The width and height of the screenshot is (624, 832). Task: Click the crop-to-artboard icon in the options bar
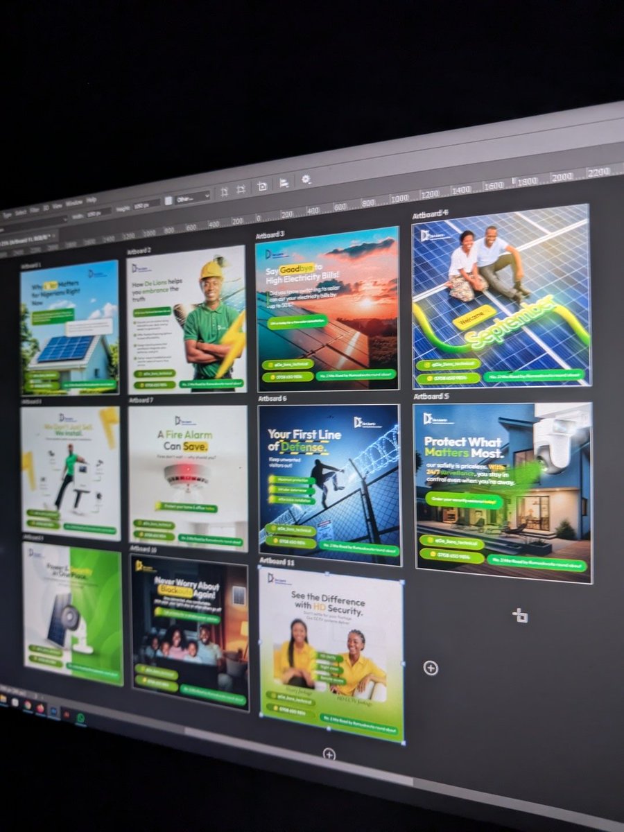263,186
